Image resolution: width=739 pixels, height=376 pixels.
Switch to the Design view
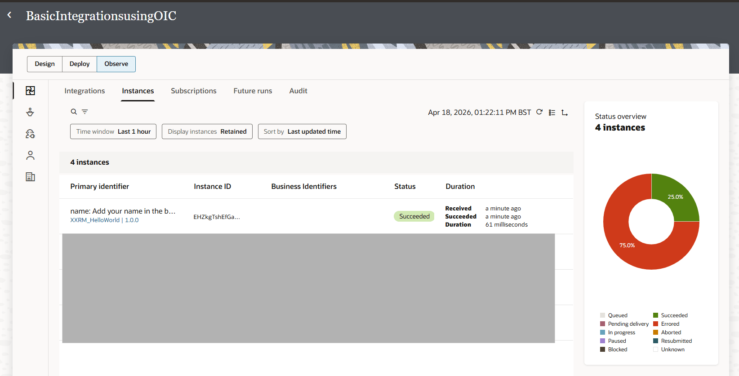point(45,64)
